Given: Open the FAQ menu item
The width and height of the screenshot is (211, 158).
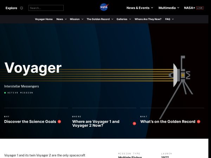Looking at the screenshot, I should coord(167,19).
